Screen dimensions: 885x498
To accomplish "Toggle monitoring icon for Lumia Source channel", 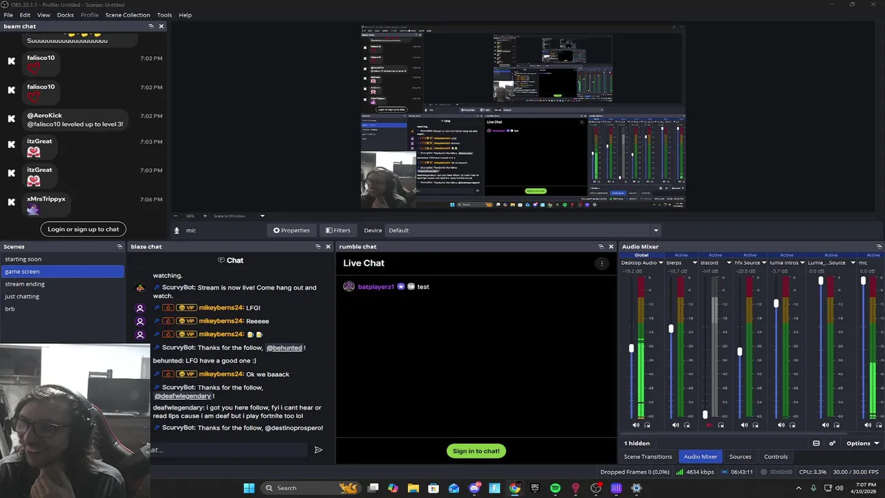I will [837, 425].
